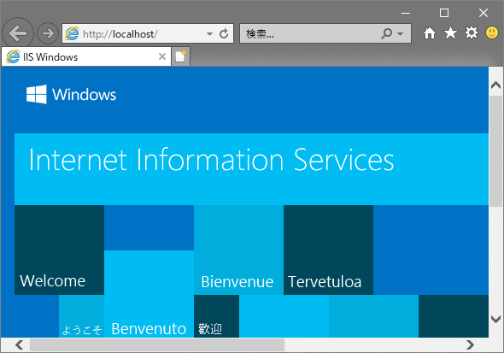This screenshot has height=353, width=504.
Task: Open a new tab with the New Tab button
Action: pyautogui.click(x=180, y=56)
